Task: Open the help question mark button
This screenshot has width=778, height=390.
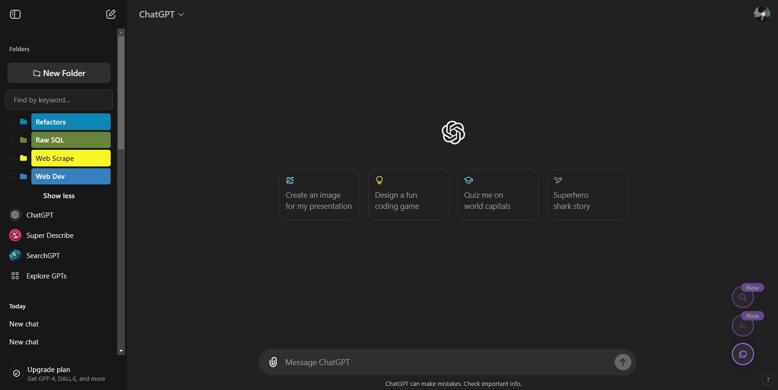Action: (768, 379)
